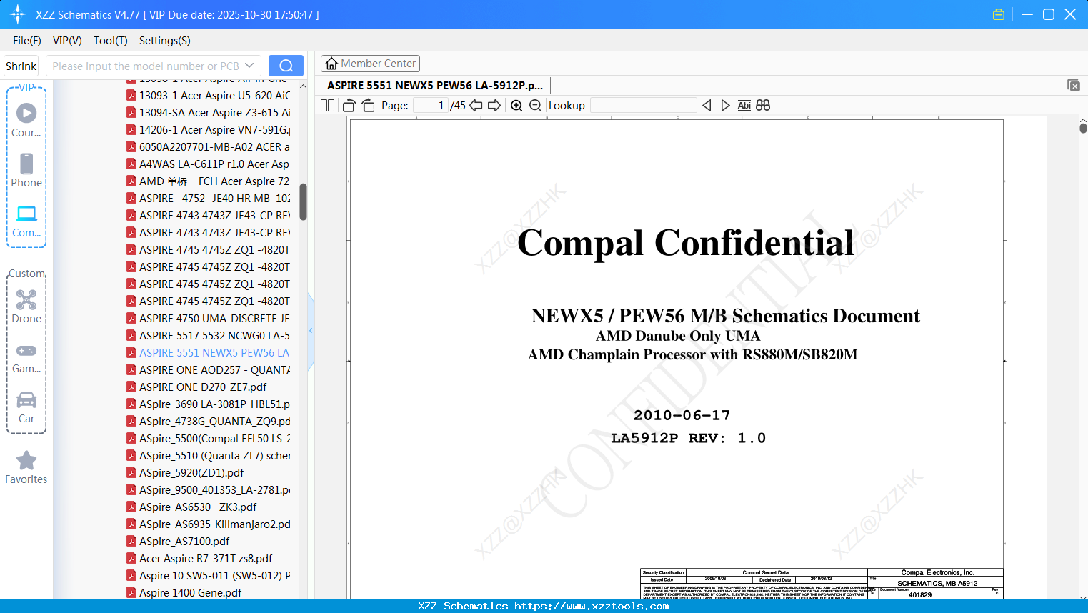Viewport: 1088px width, 613px height.
Task: Go to previous page arrow
Action: pyautogui.click(x=476, y=105)
